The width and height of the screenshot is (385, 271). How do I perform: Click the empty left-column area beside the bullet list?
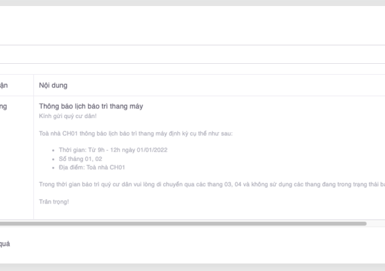(x=15, y=158)
